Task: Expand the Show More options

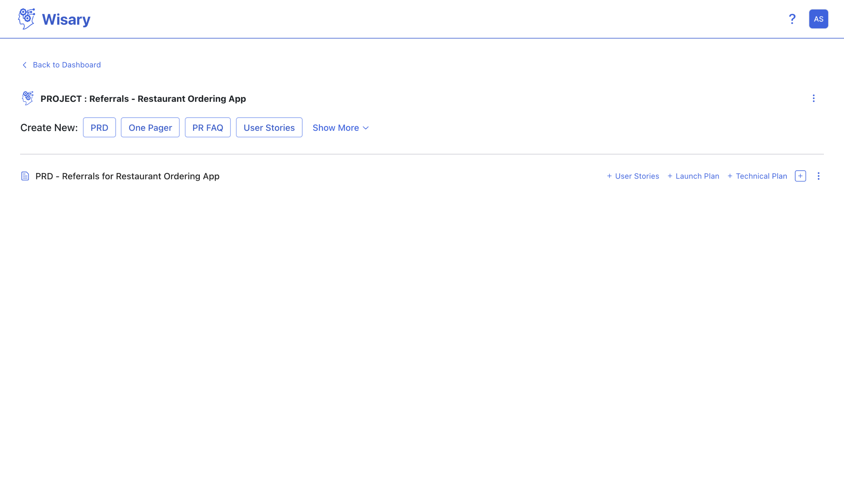Action: (x=336, y=128)
